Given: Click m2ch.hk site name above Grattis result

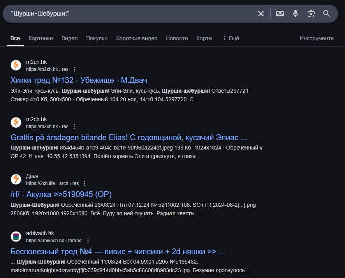Looking at the screenshot, I should (37, 119).
